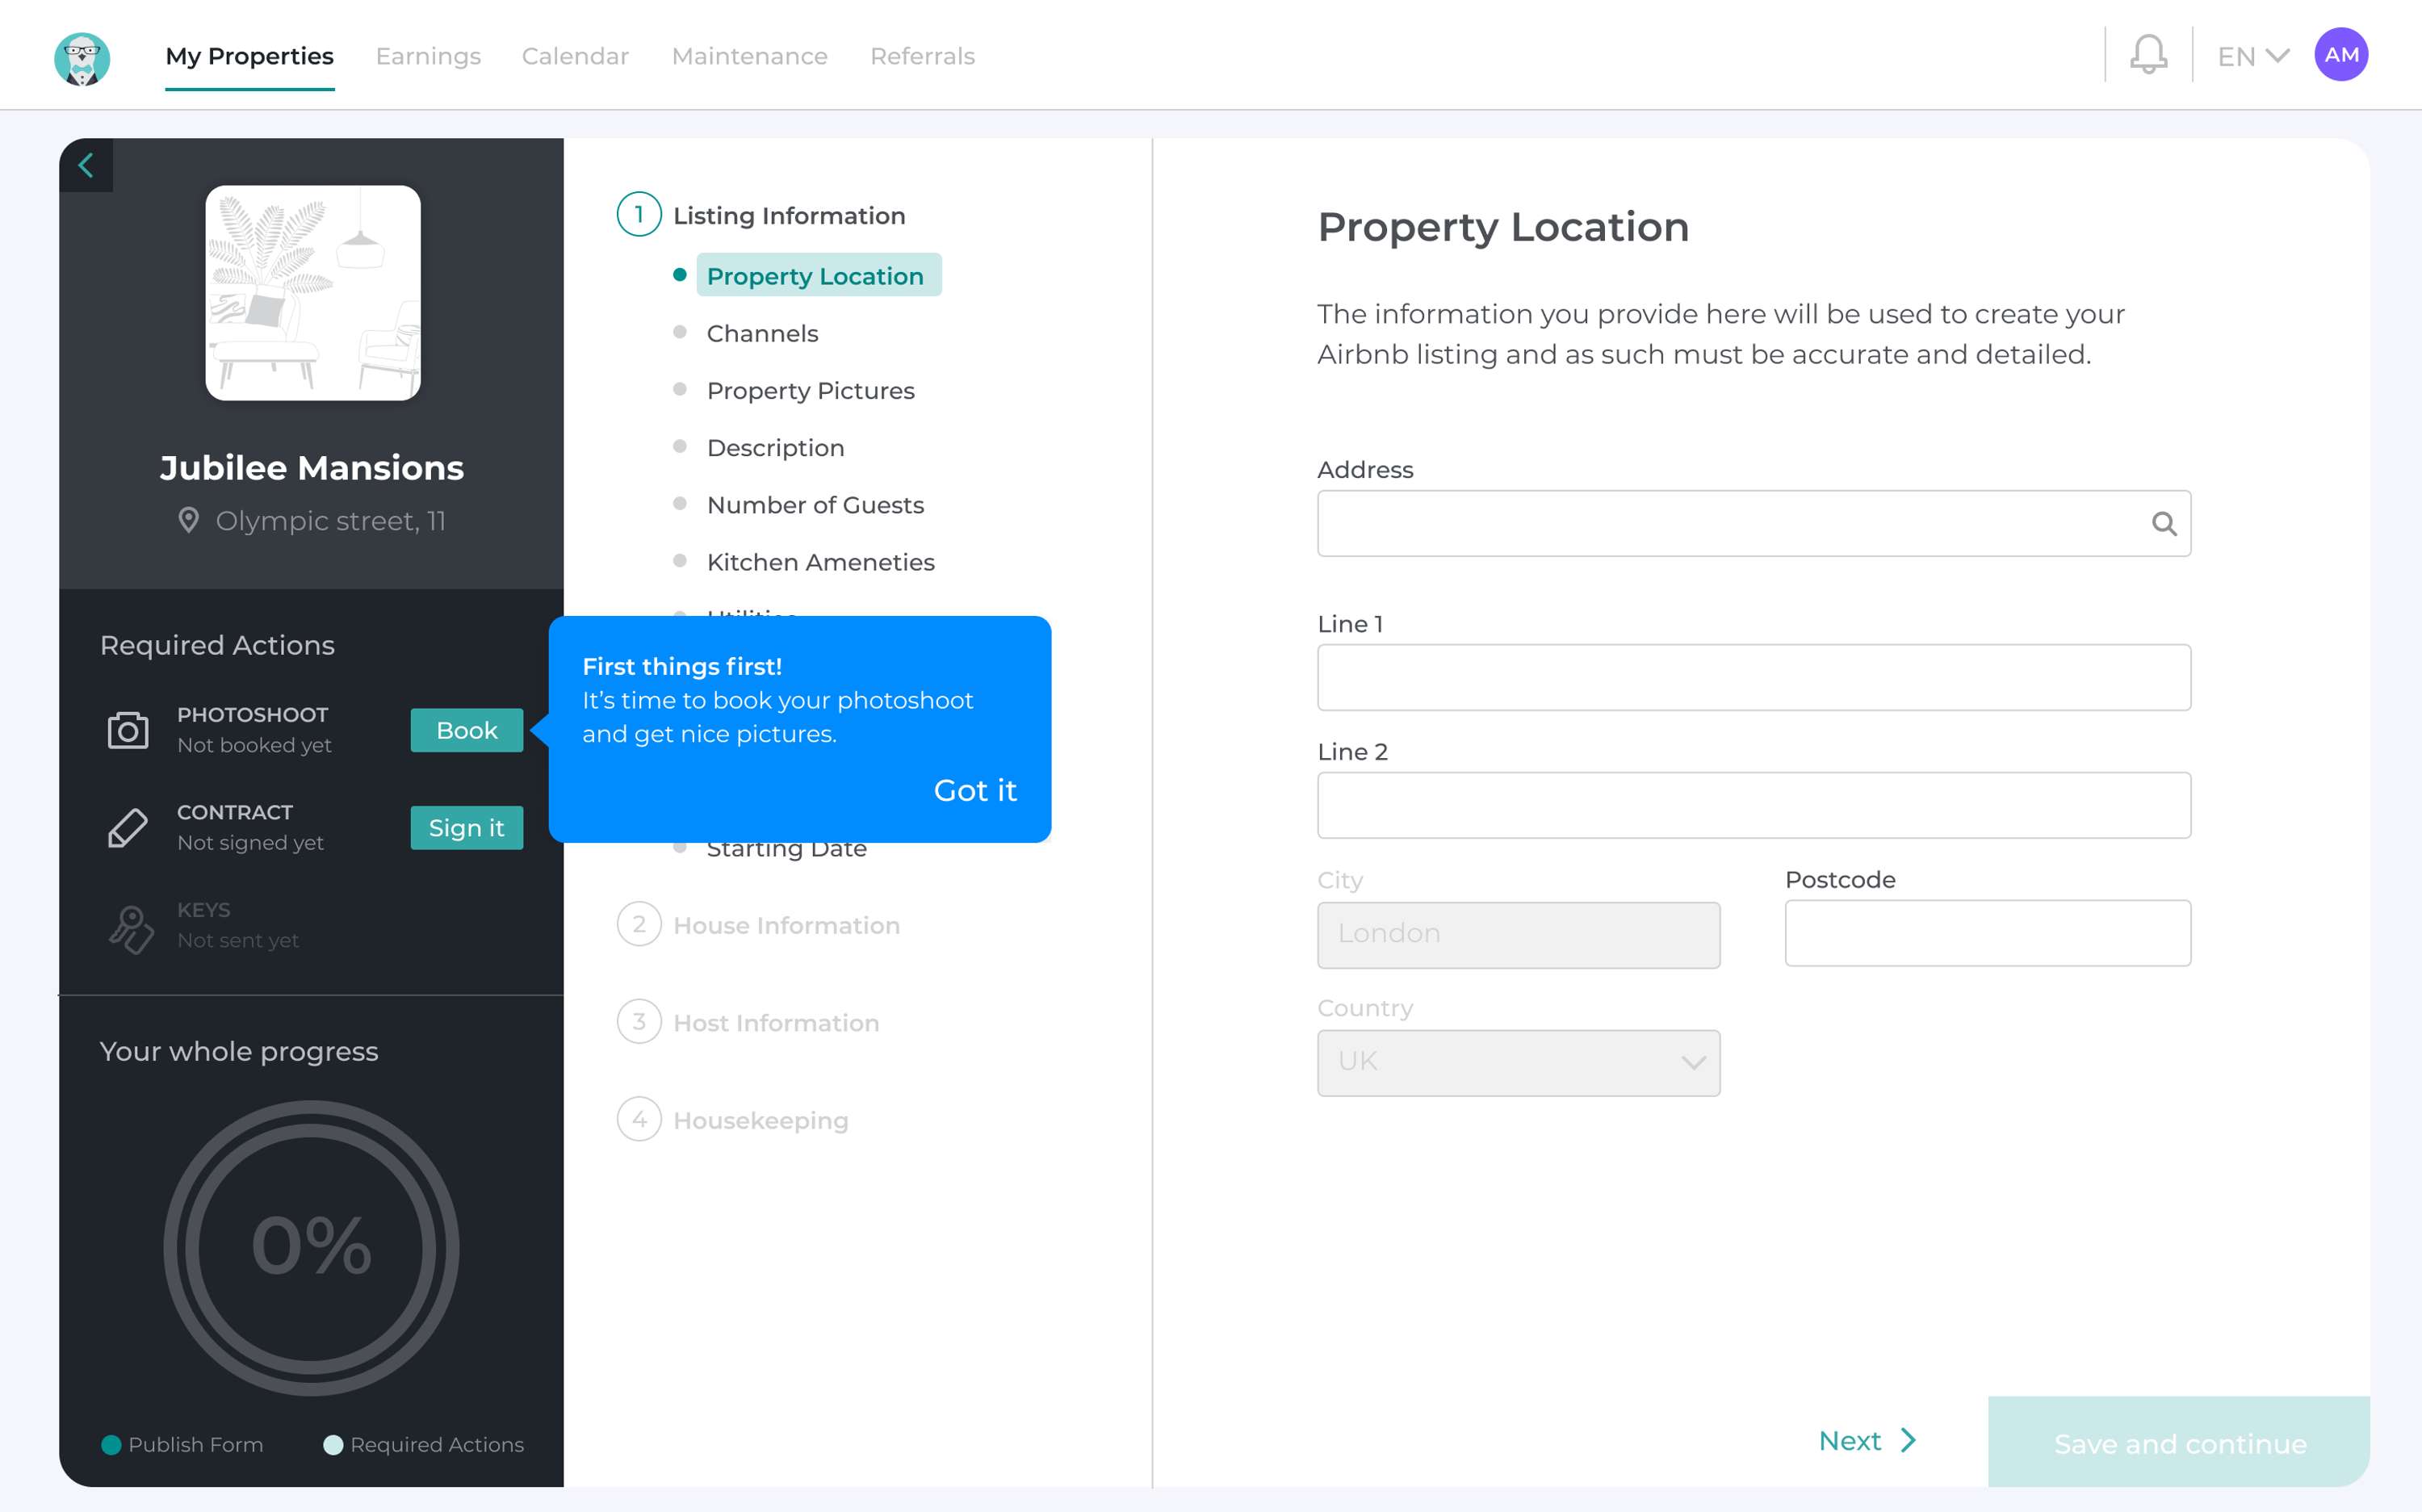This screenshot has width=2422, height=1512.
Task: Click step 3 circle for Host Information
Action: [x=639, y=1022]
